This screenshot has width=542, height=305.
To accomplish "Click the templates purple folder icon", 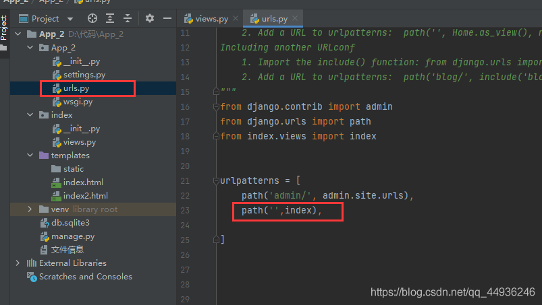I will [44, 155].
